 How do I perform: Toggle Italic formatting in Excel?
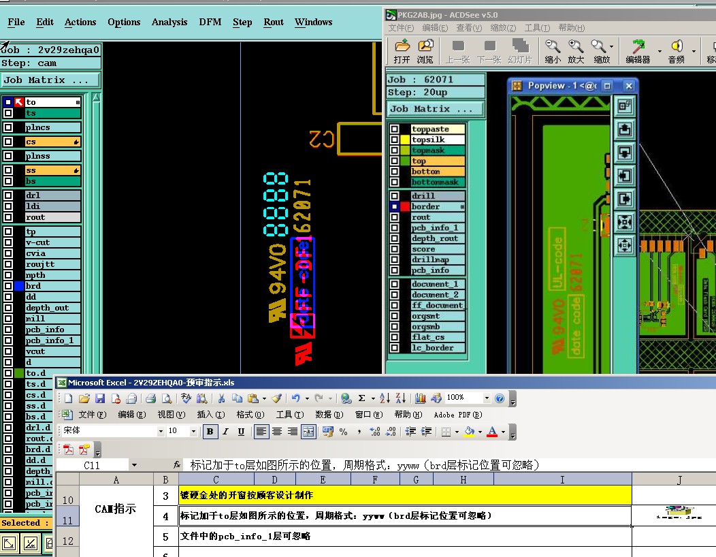225,431
